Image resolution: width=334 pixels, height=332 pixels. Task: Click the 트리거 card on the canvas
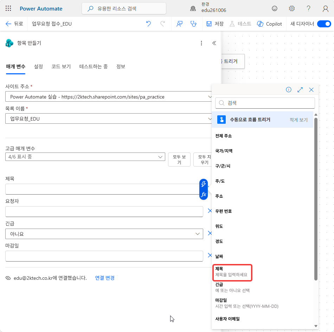click(x=233, y=61)
